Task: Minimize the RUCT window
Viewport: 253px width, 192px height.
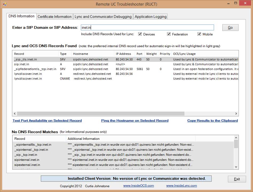Action: (228, 3)
